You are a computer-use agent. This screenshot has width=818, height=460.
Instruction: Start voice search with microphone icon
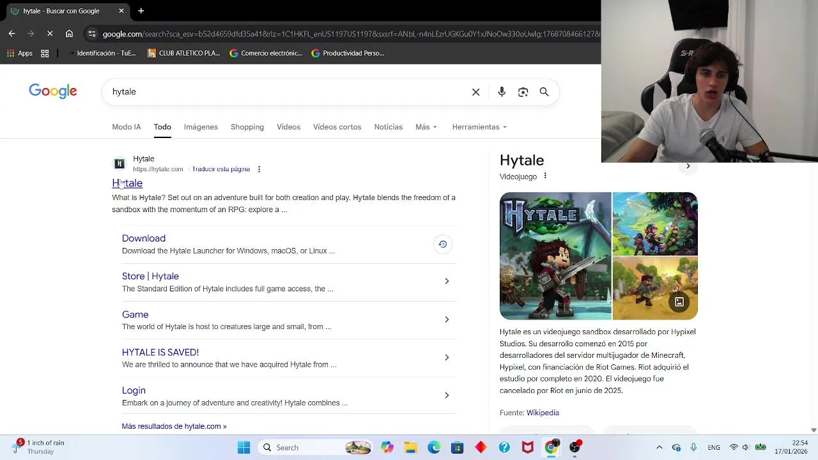tap(502, 92)
